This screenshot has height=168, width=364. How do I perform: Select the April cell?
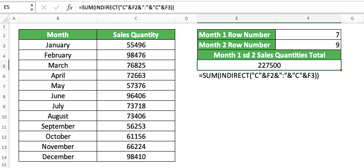click(x=58, y=75)
